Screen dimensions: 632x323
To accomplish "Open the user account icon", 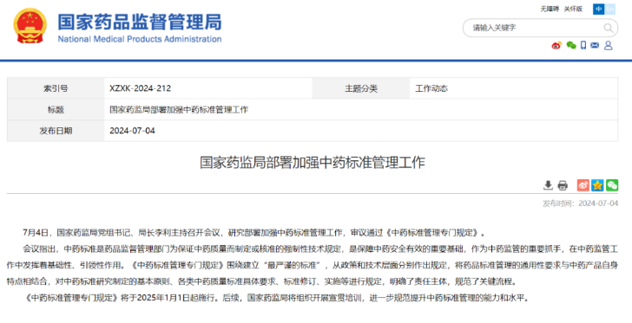I will [x=609, y=45].
